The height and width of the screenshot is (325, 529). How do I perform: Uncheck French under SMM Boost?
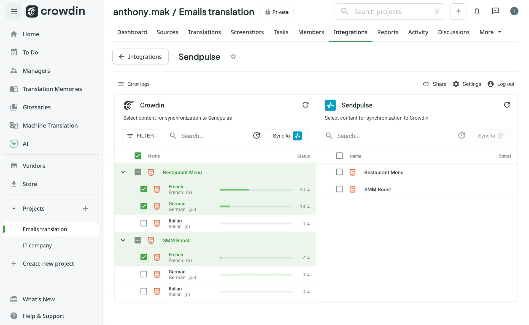coord(144,257)
